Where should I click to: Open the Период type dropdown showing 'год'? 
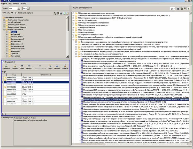19,8
